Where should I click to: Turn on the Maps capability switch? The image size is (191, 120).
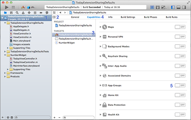point(180,27)
